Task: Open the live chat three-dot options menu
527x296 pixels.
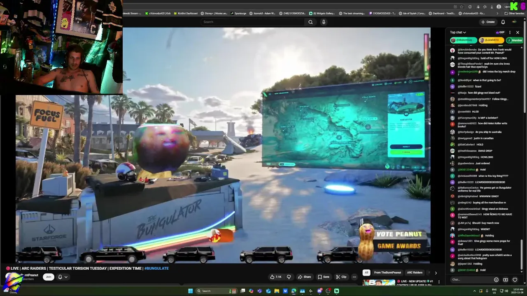Action: pos(510,32)
